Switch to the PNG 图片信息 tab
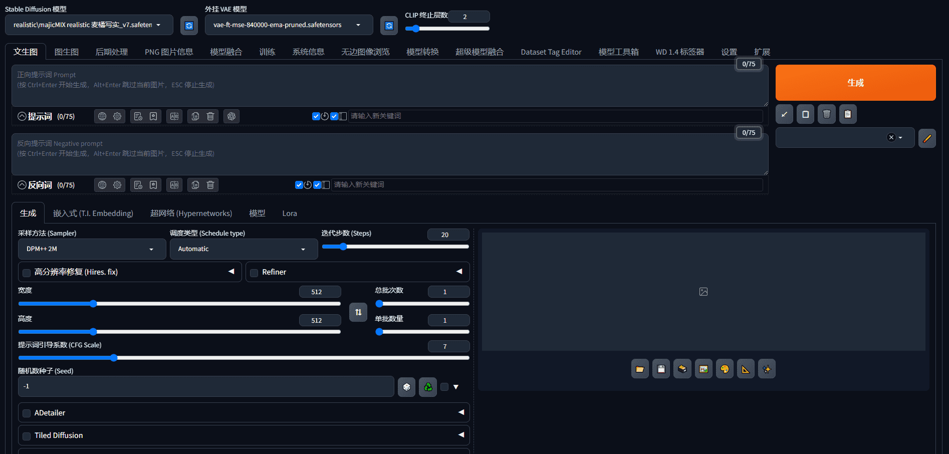This screenshot has height=454, width=949. [x=169, y=52]
